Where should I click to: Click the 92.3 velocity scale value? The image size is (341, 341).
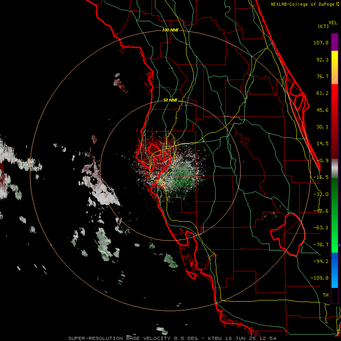(x=322, y=59)
